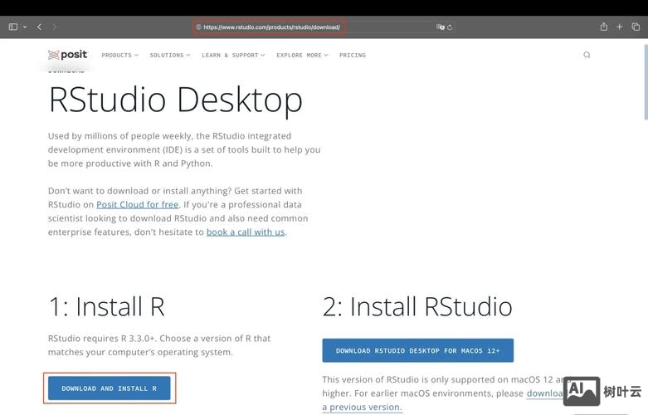This screenshot has height=415, width=648.
Task: Open the Learn & Support dropdown
Action: pyautogui.click(x=232, y=56)
